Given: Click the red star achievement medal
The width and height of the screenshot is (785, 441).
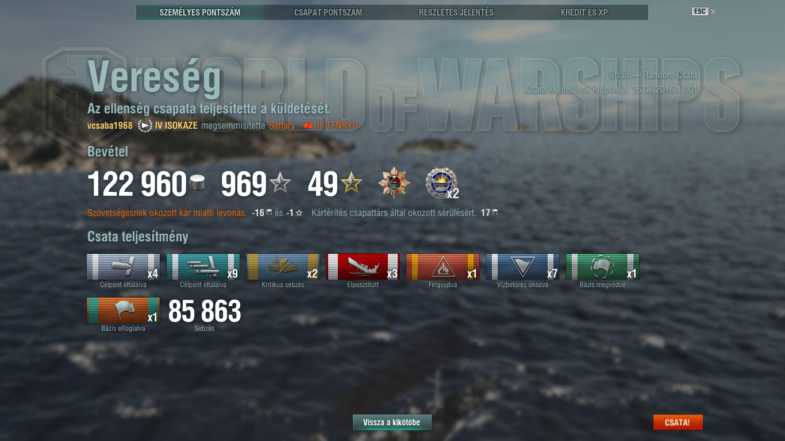Looking at the screenshot, I should (x=394, y=183).
